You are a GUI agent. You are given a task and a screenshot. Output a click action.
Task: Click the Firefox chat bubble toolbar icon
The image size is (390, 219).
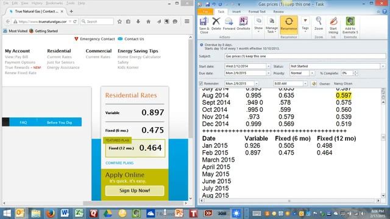click(x=175, y=22)
